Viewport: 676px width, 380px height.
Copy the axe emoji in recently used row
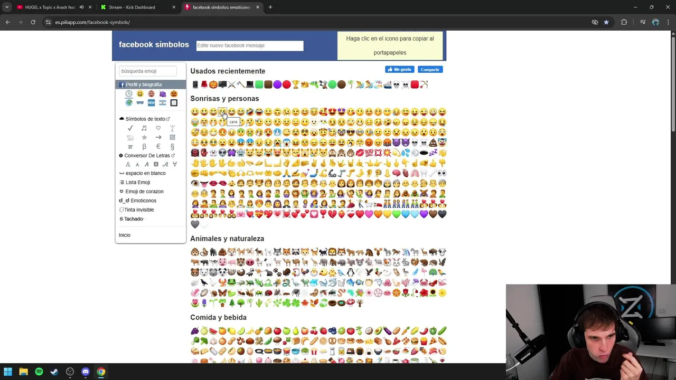coord(241,84)
